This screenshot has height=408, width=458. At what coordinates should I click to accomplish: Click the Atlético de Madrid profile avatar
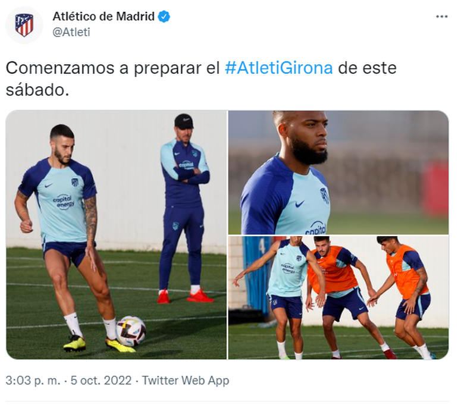point(24,25)
